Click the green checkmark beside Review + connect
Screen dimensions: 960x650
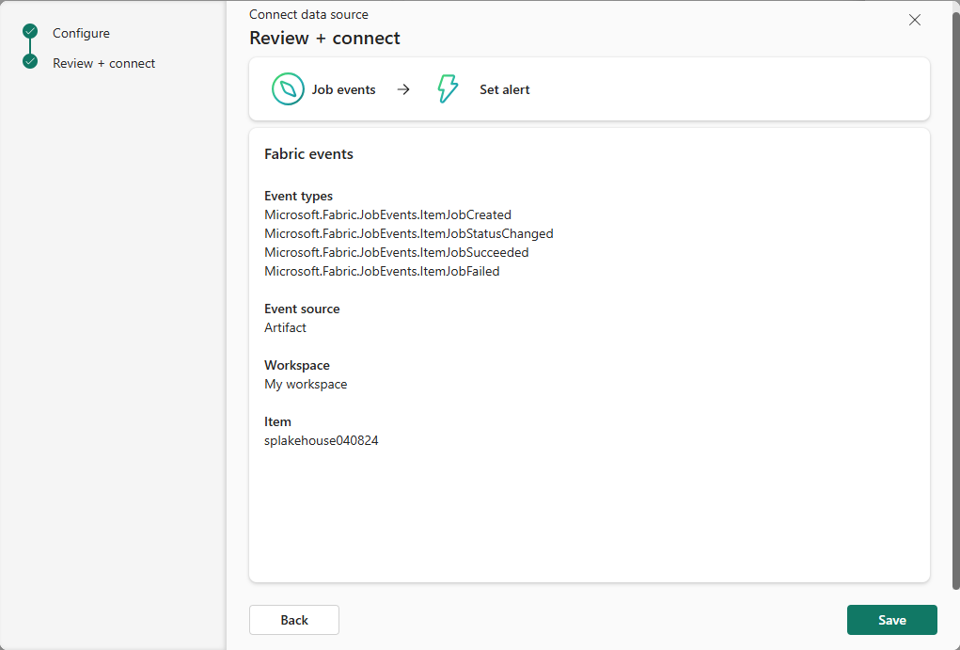[x=30, y=61]
